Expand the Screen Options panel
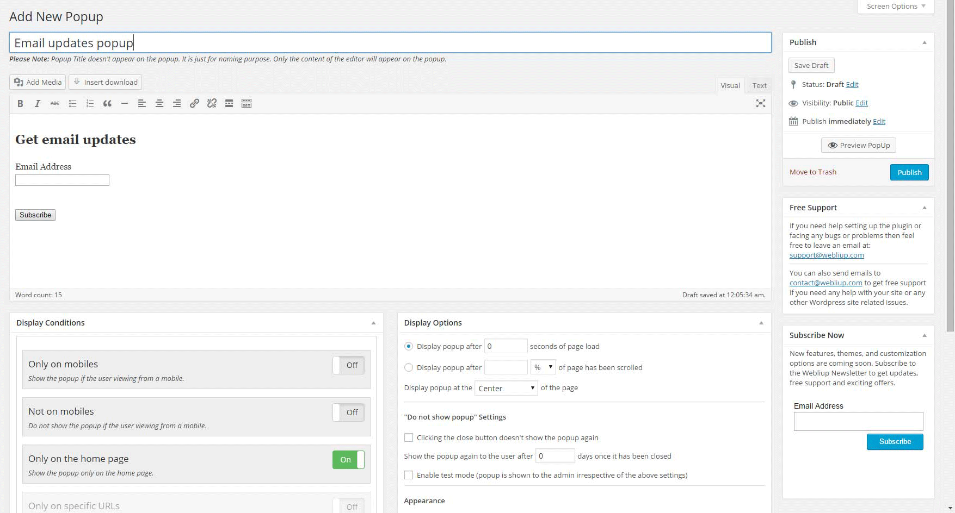The width and height of the screenshot is (955, 513). click(896, 7)
